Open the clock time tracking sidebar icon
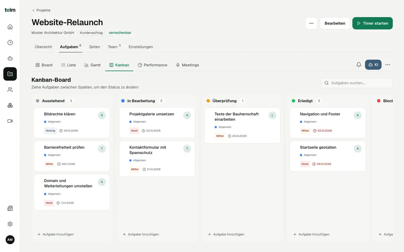The image size is (404, 252). pos(10,43)
